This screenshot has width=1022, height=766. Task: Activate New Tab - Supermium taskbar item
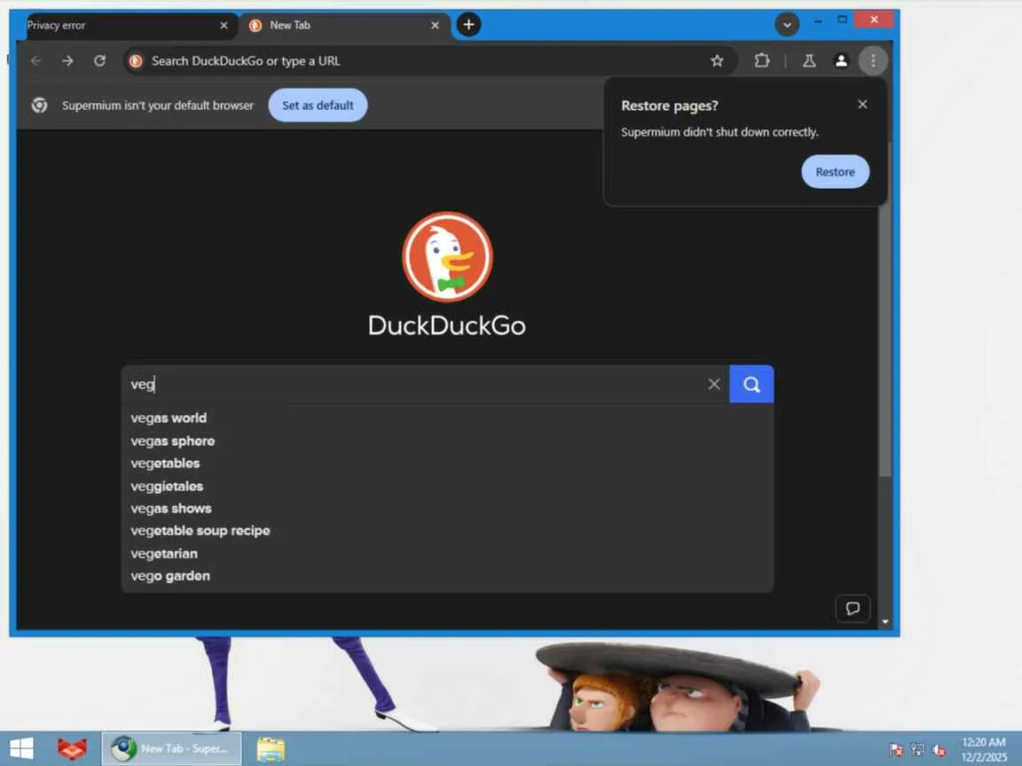point(171,748)
